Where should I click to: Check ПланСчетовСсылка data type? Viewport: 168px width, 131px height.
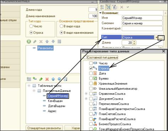(x=91, y=114)
